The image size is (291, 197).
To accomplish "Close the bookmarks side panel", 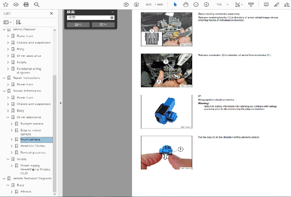I will click(x=51, y=13).
